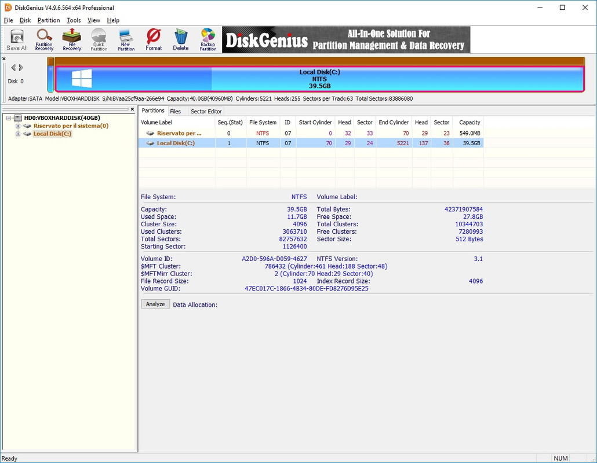Viewport: 597px width, 463px height.
Task: Collapse the HD0:VBOXHARDDISK tree node
Action: (x=9, y=118)
